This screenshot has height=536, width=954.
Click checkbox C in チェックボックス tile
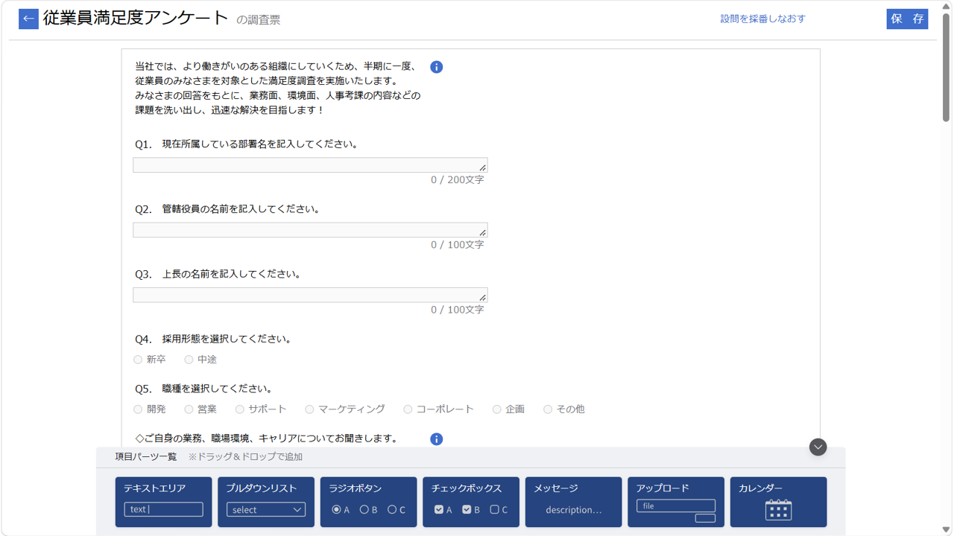[494, 510]
